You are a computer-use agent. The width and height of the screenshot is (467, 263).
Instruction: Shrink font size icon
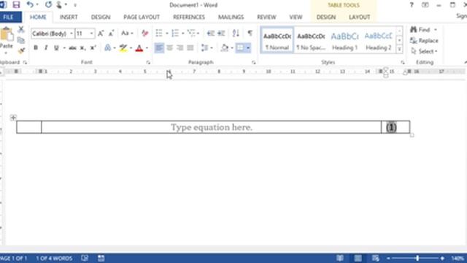pos(111,34)
